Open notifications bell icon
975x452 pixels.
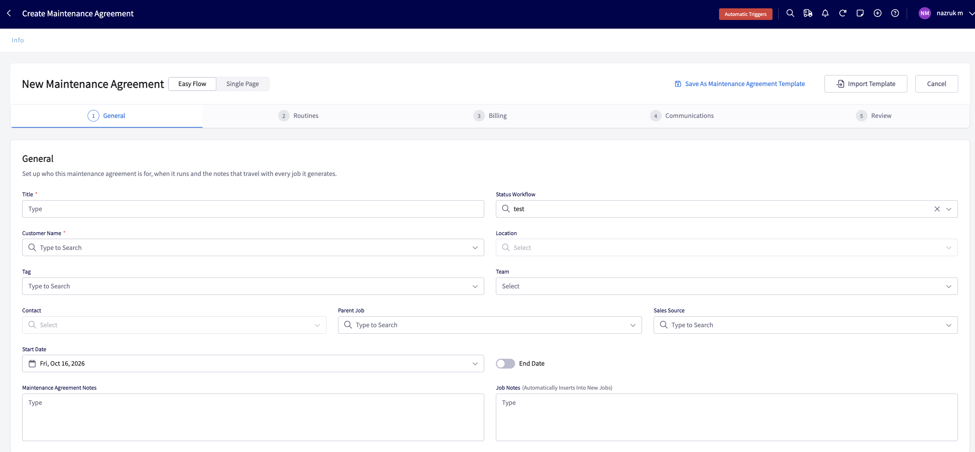click(825, 13)
